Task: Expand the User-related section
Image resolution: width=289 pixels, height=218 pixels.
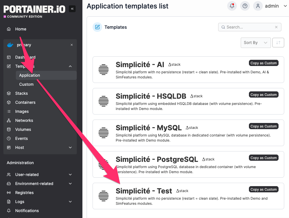Action: [x=27, y=174]
